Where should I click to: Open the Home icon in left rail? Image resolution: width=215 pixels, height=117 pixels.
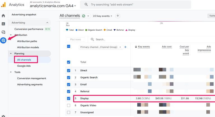(x=3, y=16)
